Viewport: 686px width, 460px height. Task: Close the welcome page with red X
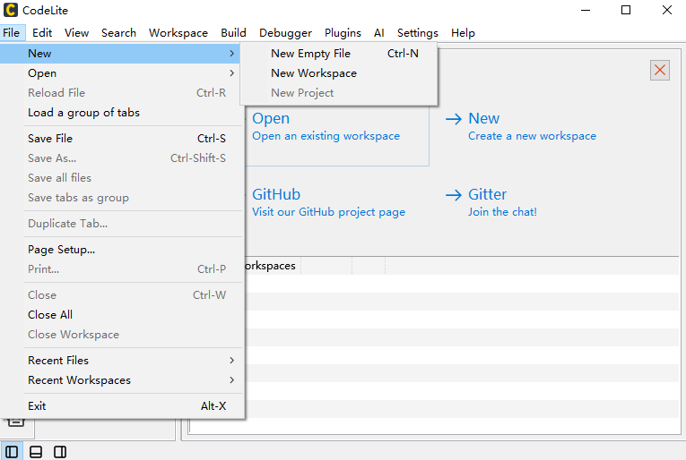pos(660,70)
